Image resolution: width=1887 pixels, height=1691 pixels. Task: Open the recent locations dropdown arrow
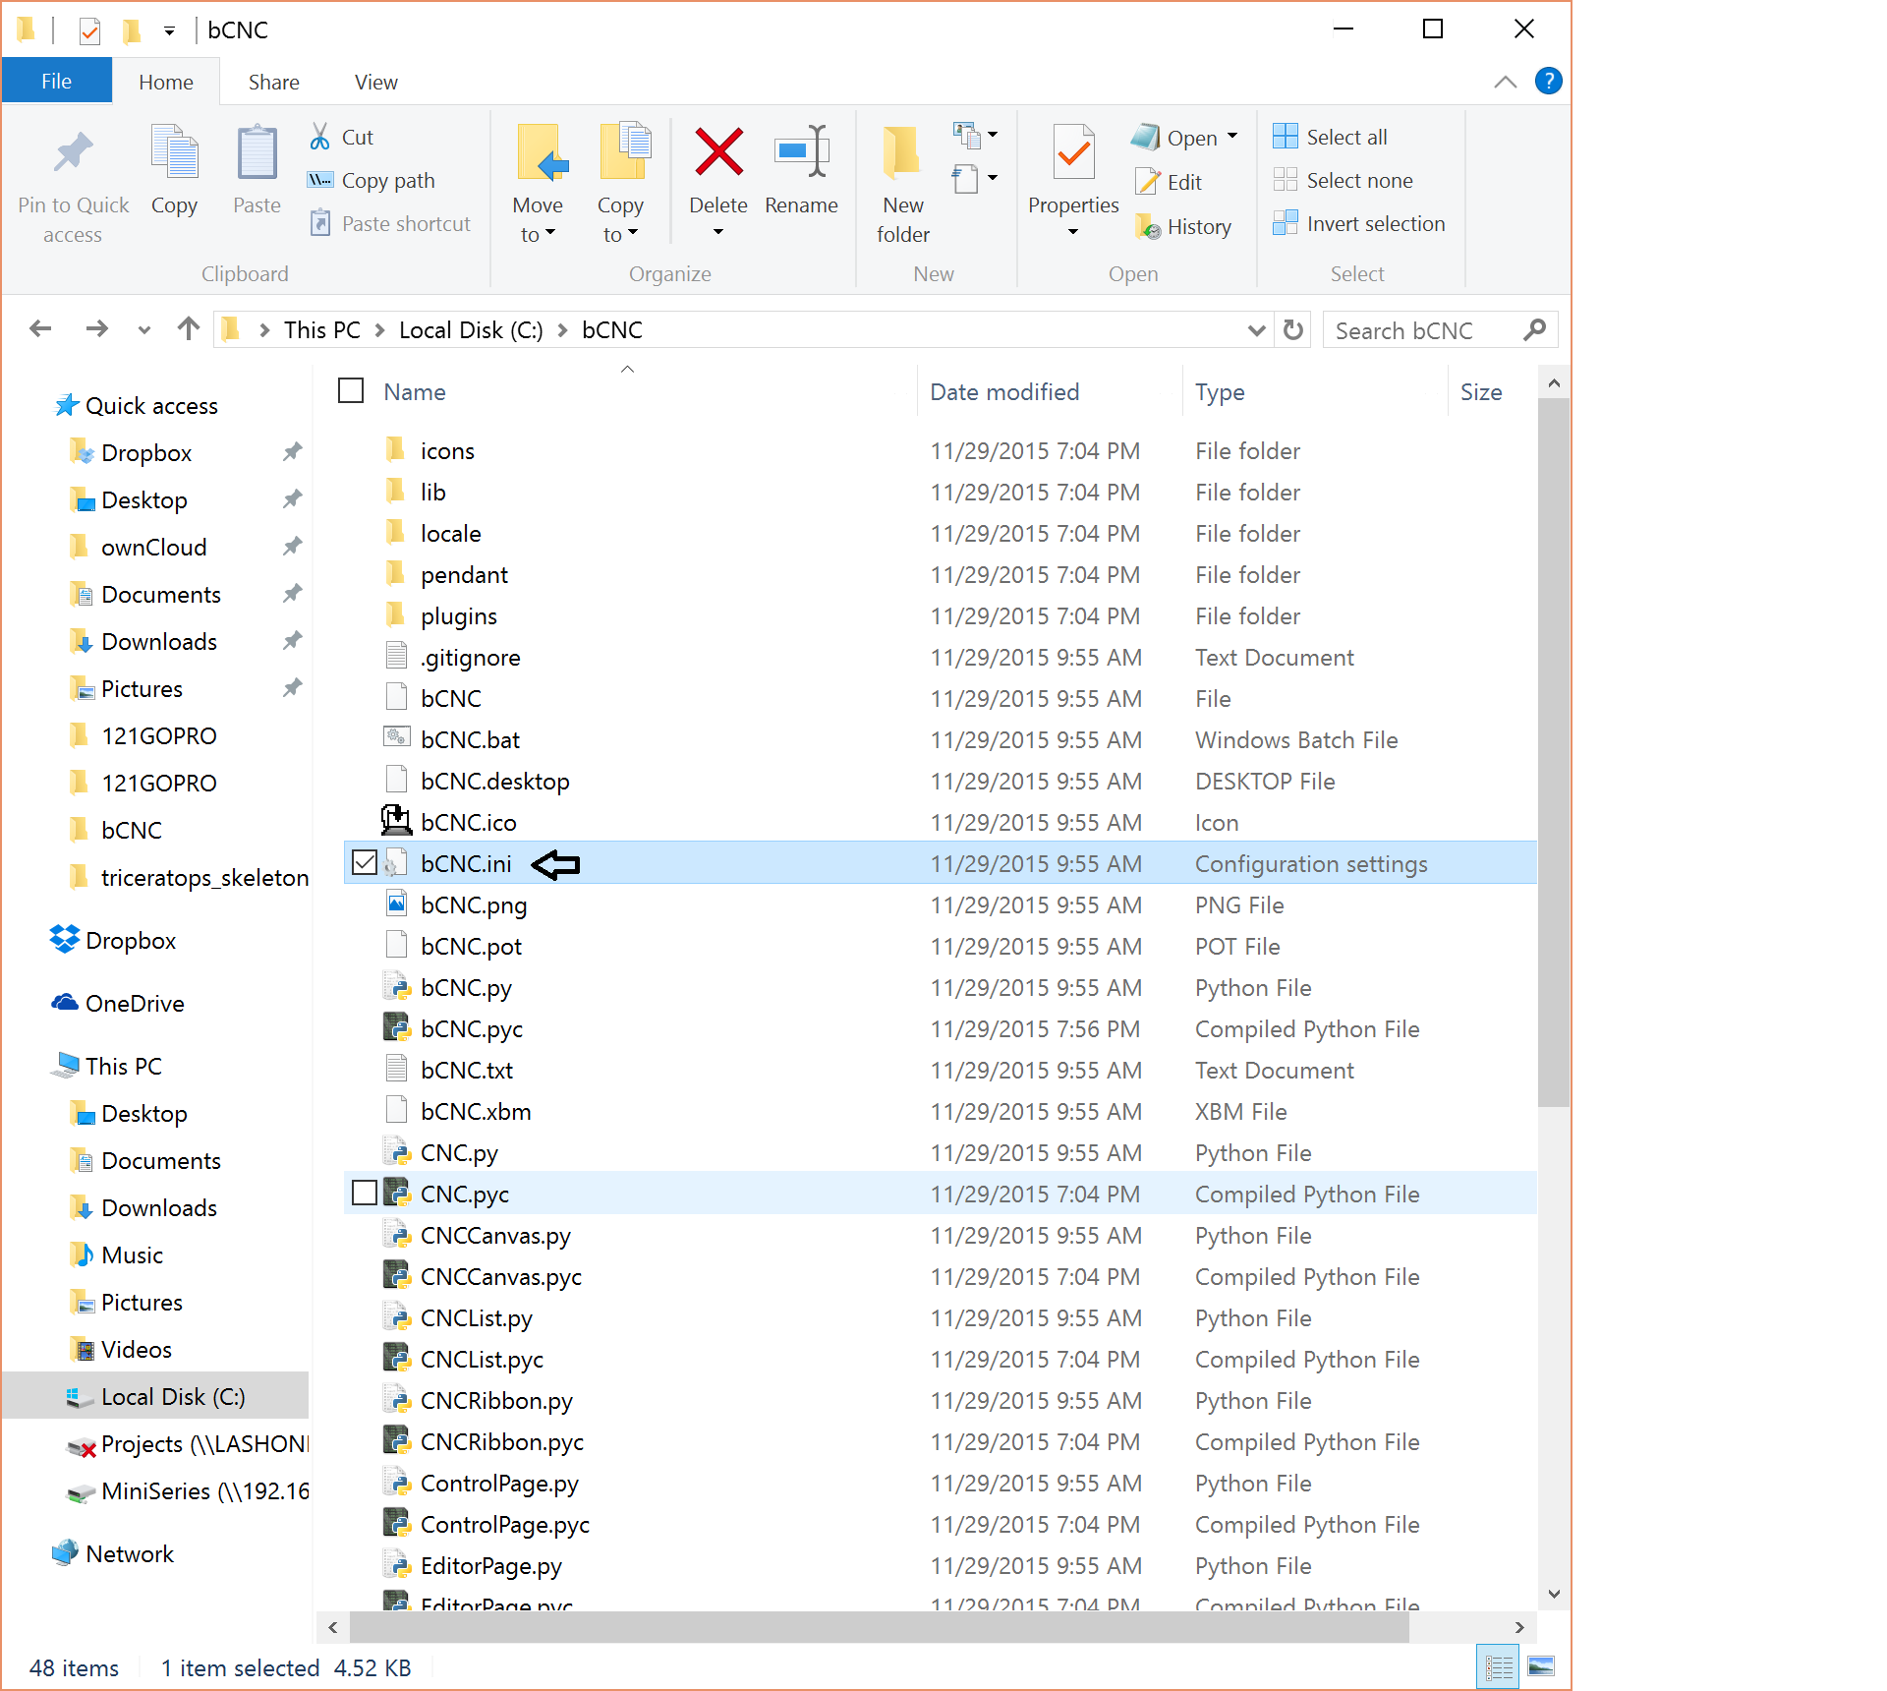pos(144,330)
